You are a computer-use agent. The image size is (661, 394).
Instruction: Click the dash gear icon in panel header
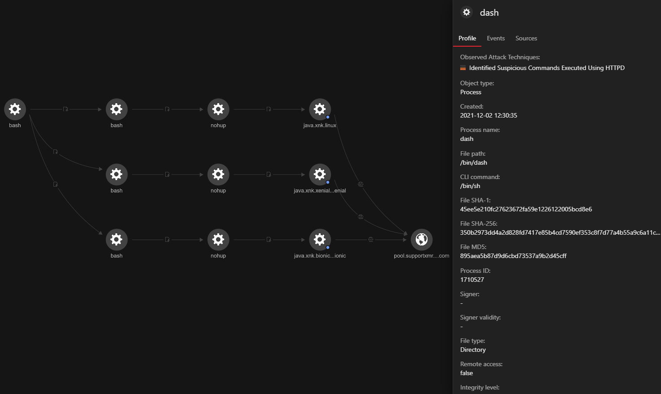pyautogui.click(x=467, y=12)
